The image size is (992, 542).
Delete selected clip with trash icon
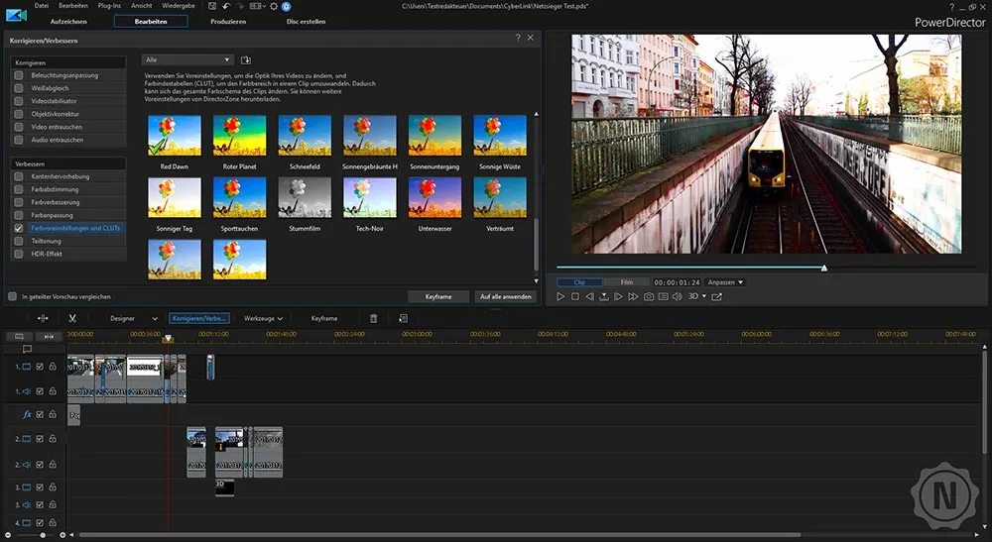tap(373, 318)
